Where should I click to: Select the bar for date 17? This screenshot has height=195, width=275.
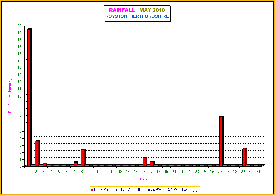pyautogui.click(x=152, y=163)
